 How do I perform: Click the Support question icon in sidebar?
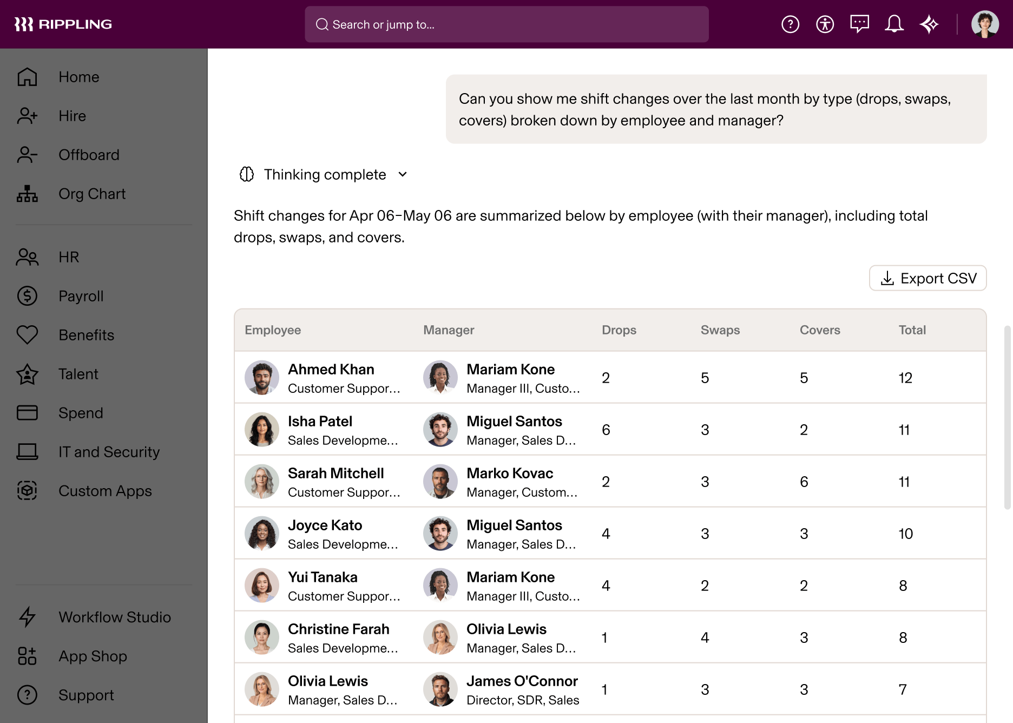click(x=27, y=695)
